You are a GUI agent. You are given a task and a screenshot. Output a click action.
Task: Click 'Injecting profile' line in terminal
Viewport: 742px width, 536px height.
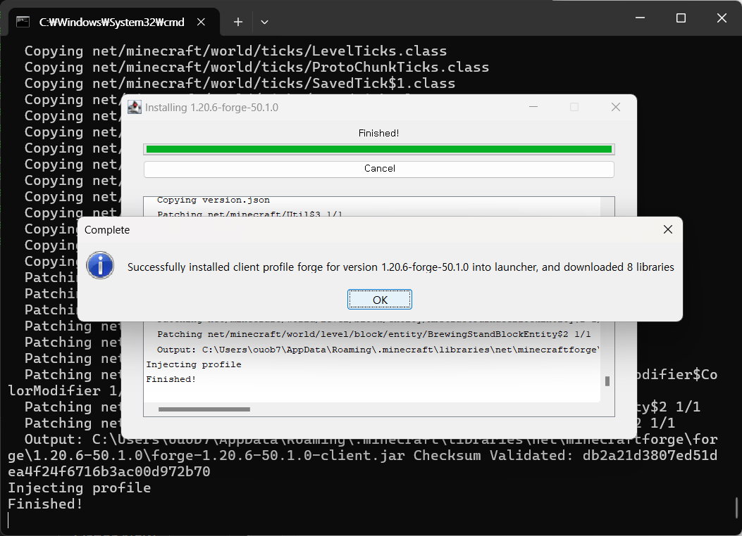[x=79, y=488]
